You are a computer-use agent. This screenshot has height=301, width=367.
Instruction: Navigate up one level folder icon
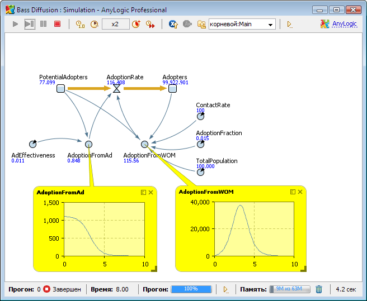201,24
